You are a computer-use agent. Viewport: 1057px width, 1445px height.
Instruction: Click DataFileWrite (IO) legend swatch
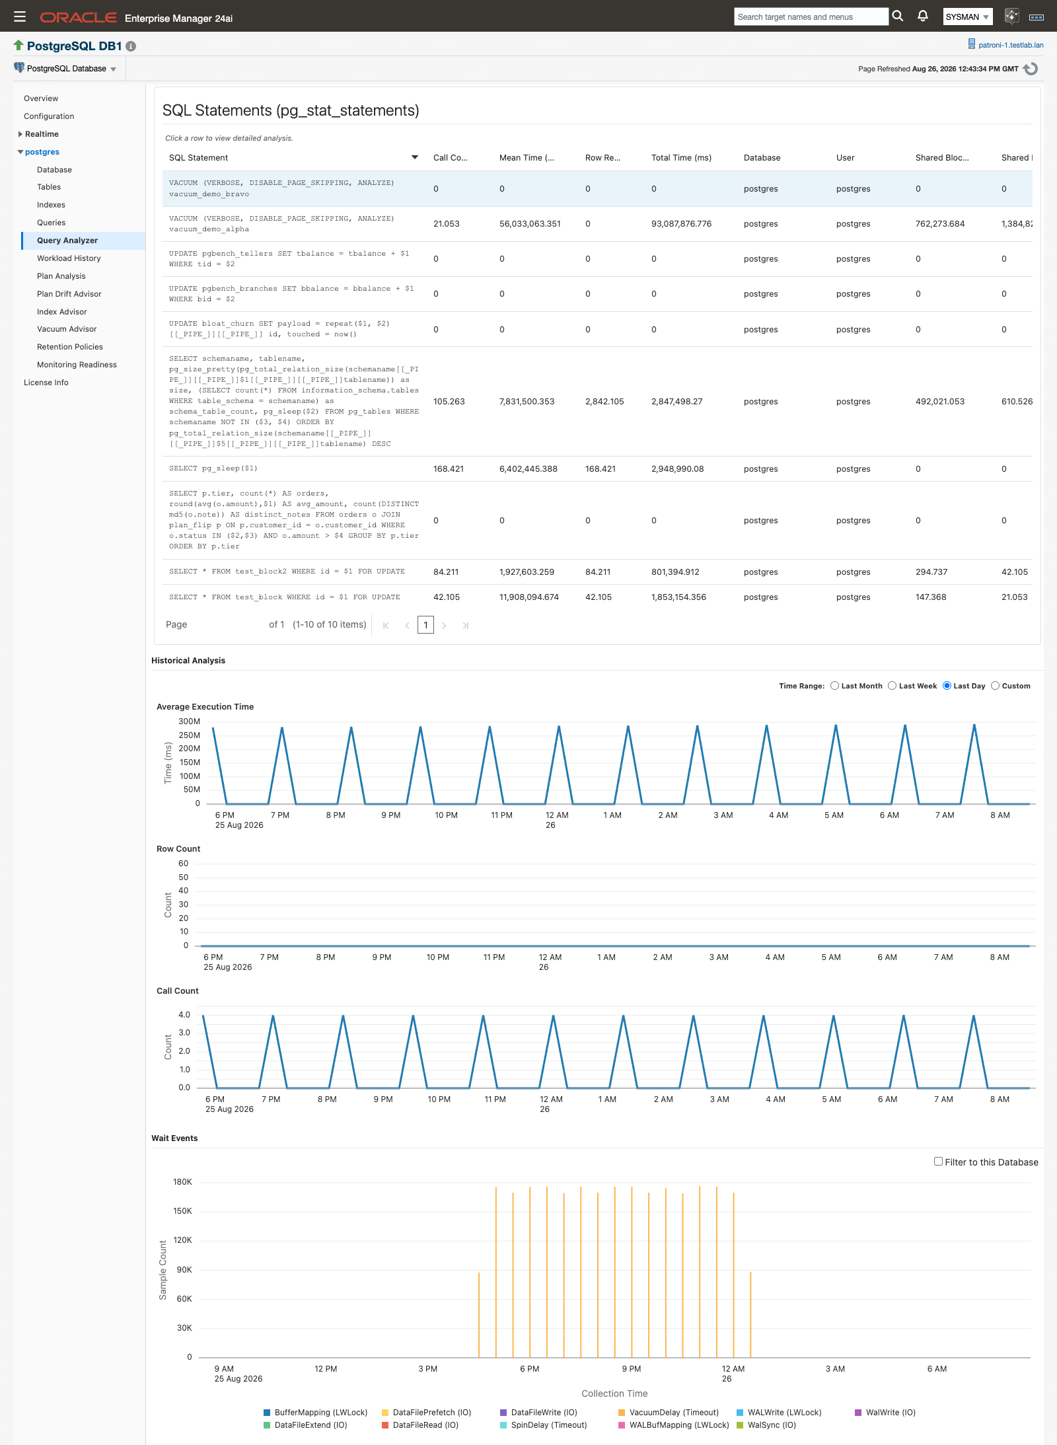(503, 1413)
